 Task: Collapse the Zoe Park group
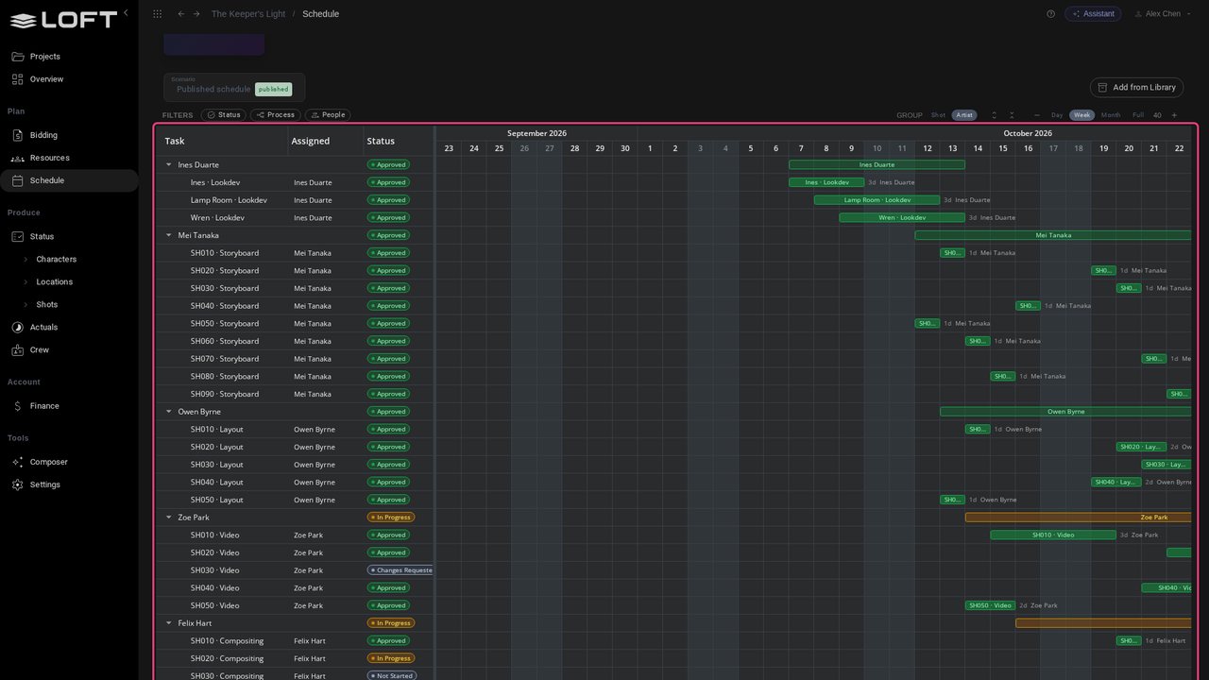pyautogui.click(x=169, y=518)
